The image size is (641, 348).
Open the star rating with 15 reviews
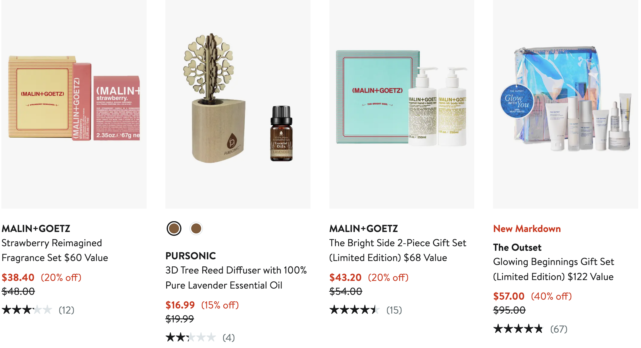pos(366,310)
